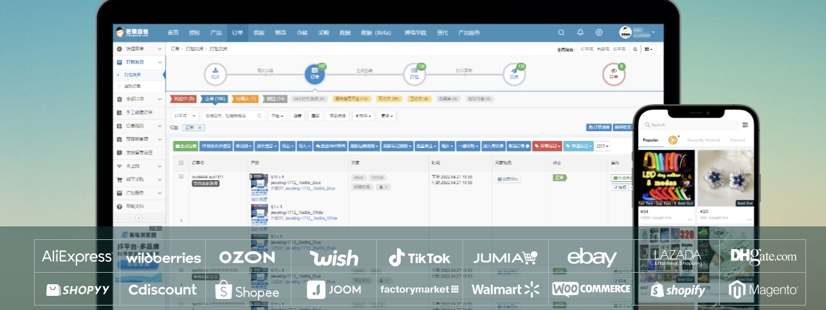Click the 手工创建订单 sidebar icon
The height and width of the screenshot is (310, 826).
pos(120,113)
